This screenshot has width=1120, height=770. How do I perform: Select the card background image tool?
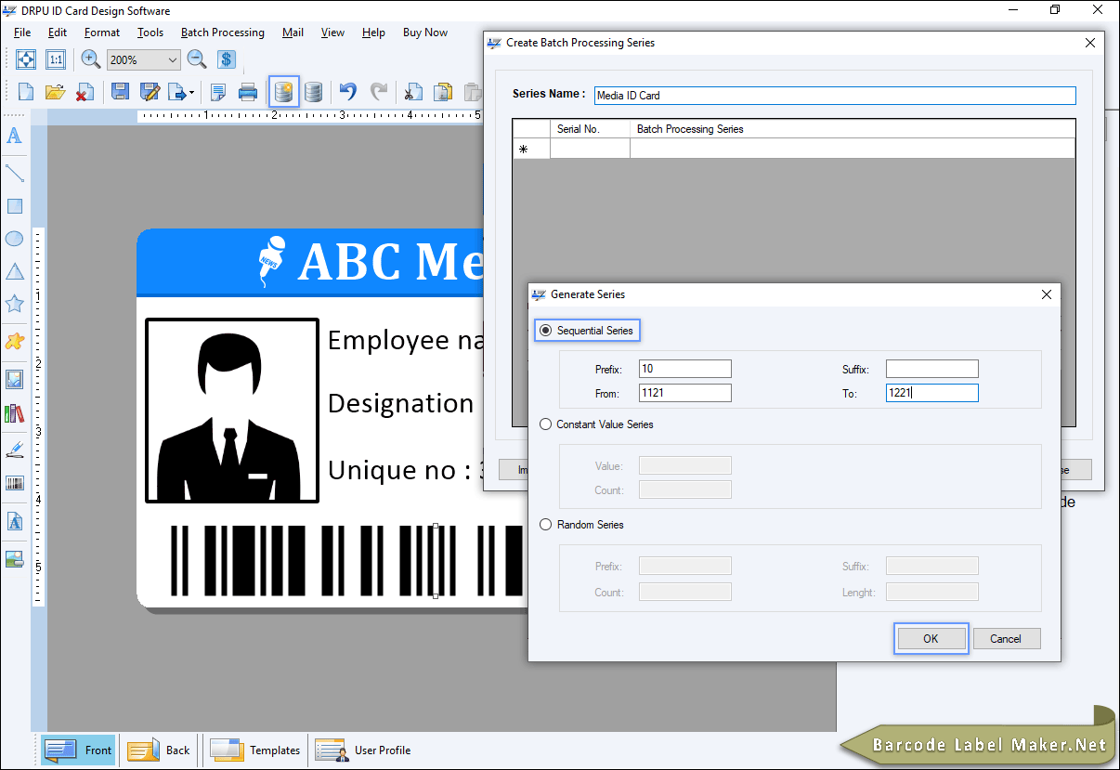pyautogui.click(x=15, y=559)
